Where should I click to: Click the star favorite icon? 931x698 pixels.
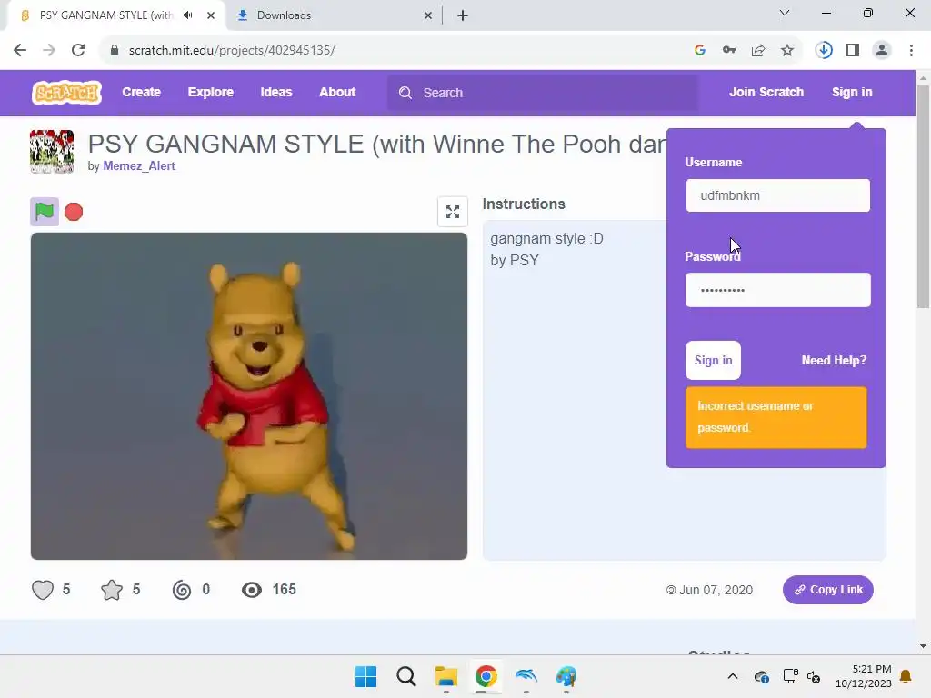click(112, 590)
